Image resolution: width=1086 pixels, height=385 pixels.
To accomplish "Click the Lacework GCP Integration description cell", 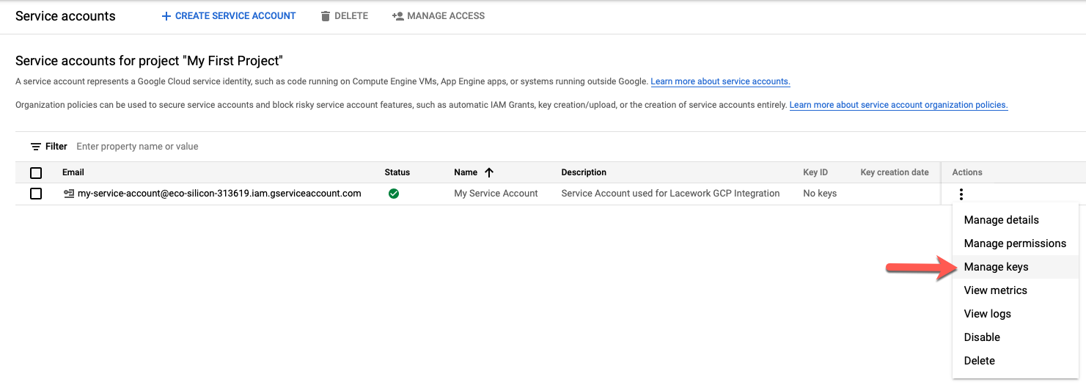I will tap(670, 194).
